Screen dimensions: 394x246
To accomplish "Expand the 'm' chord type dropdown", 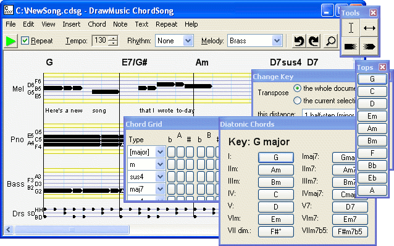I will click(x=160, y=164).
